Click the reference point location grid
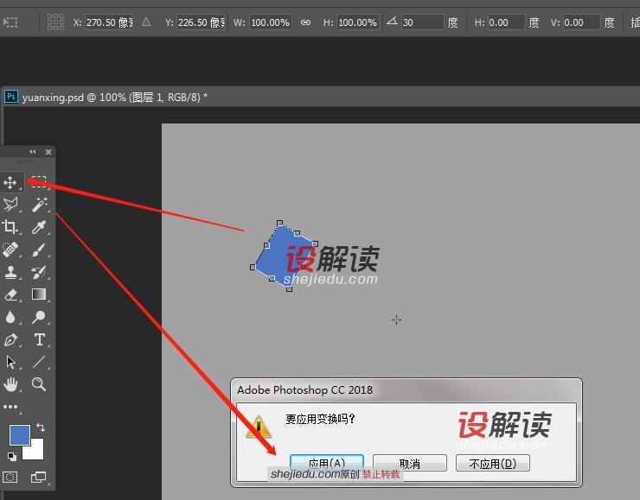 click(x=55, y=22)
